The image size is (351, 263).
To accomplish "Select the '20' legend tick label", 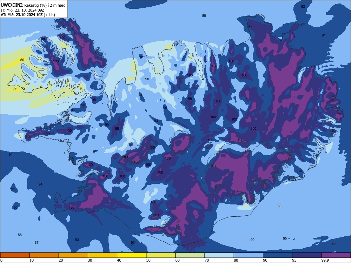I will coord(61,260).
